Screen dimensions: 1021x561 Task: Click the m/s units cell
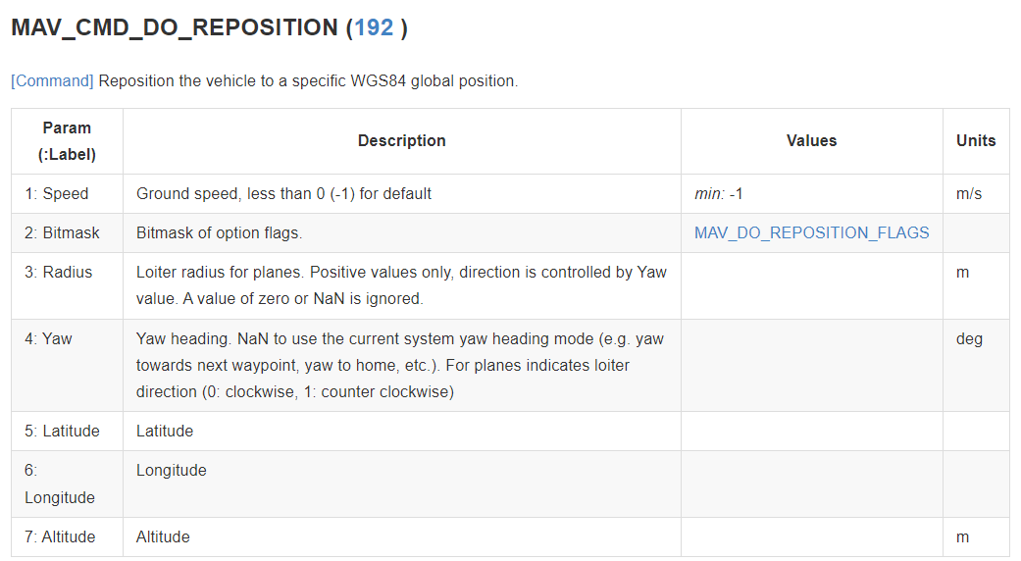point(969,194)
